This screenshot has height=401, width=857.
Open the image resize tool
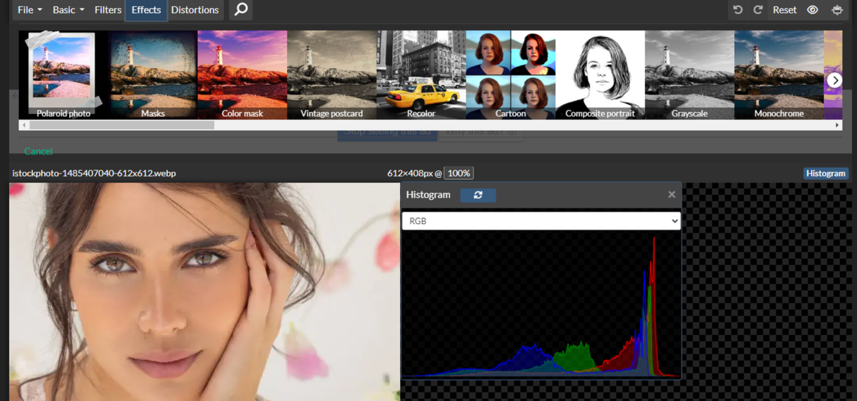[x=837, y=10]
